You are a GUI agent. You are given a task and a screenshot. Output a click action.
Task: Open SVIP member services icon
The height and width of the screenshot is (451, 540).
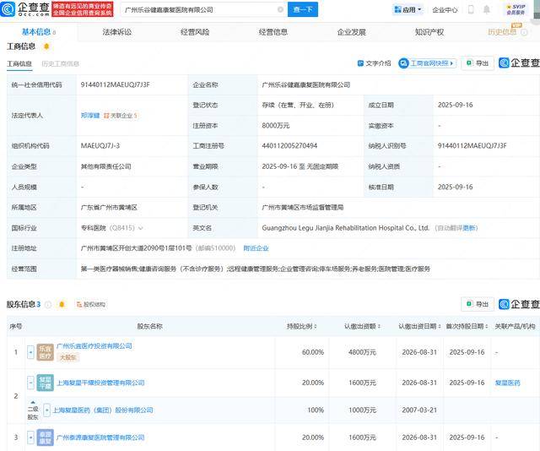(516, 9)
